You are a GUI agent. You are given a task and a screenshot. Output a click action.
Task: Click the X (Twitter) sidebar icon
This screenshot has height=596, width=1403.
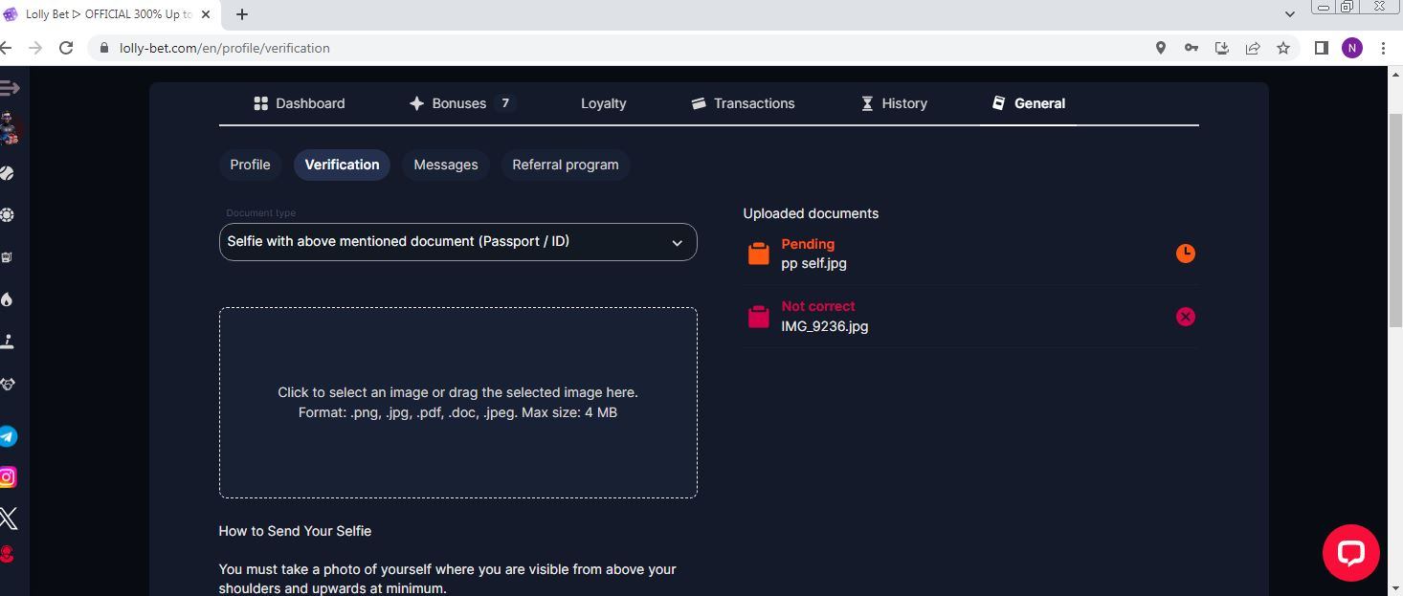click(8, 519)
